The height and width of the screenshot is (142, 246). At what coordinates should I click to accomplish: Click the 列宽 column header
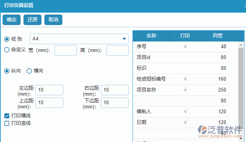[x=218, y=35]
